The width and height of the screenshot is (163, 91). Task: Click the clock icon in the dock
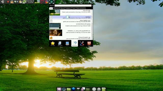point(94,89)
